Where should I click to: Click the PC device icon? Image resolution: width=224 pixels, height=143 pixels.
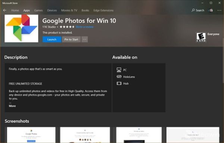pos(119,70)
